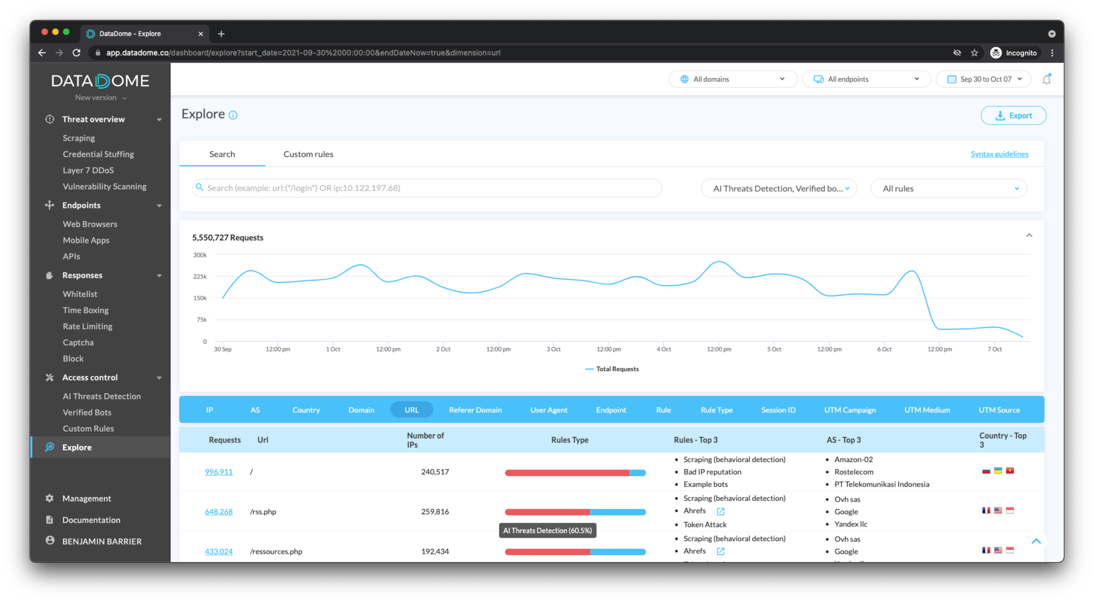The width and height of the screenshot is (1094, 602).
Task: Select the Country dimension tab
Action: click(x=306, y=410)
